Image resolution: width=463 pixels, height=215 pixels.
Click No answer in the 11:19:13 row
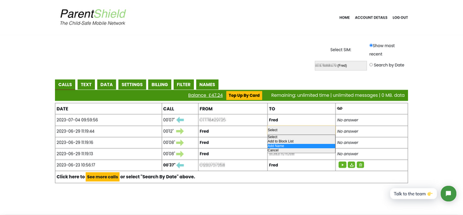pyautogui.click(x=348, y=154)
